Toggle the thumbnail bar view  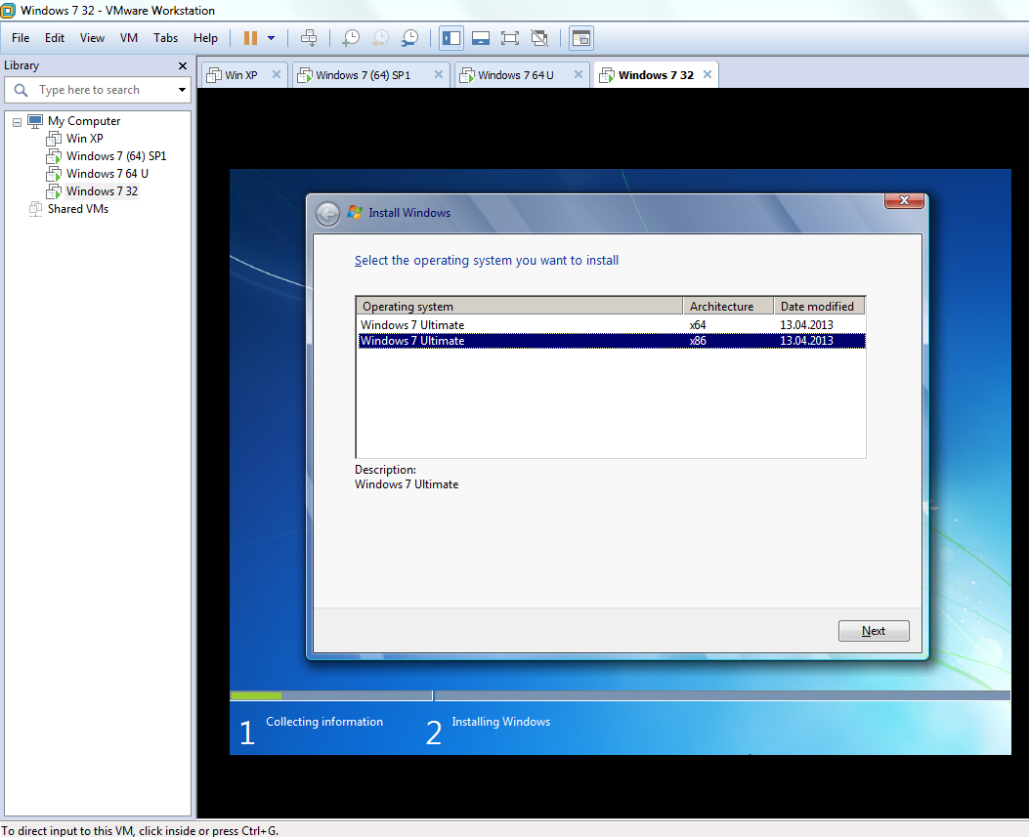point(481,38)
